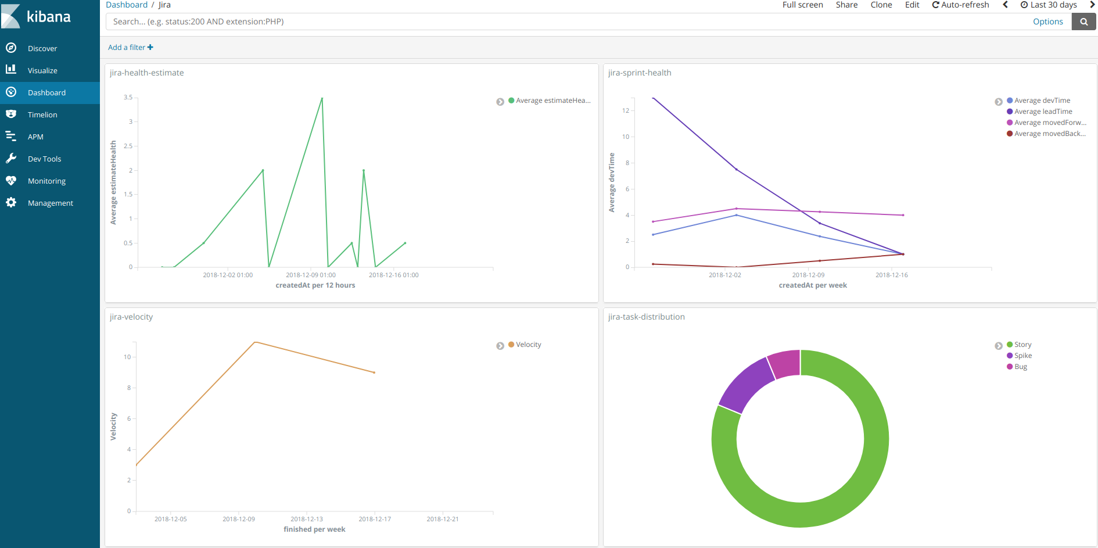Click 'createdAt per 12 hours' axis label
The width and height of the screenshot is (1098, 548).
(315, 285)
